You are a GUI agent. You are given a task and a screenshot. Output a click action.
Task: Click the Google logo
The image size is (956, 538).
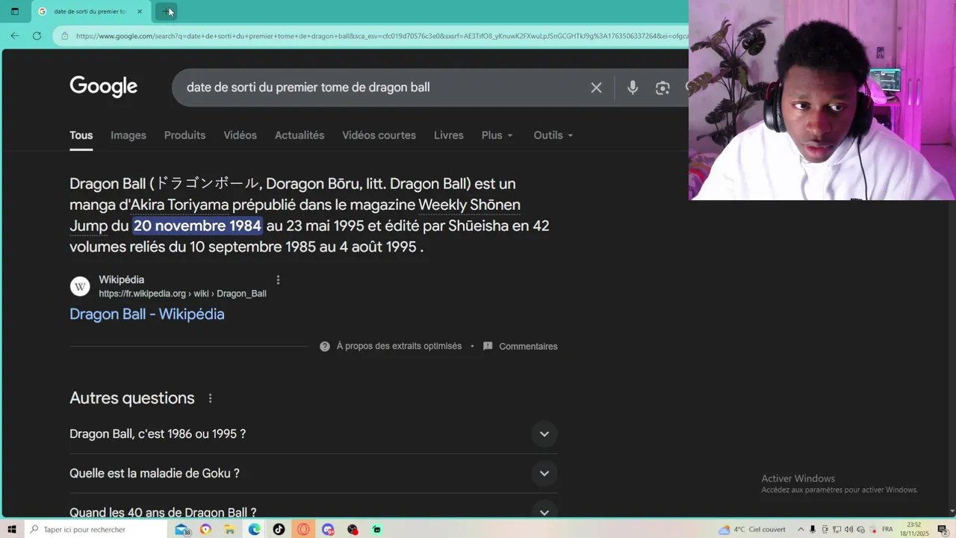click(103, 87)
